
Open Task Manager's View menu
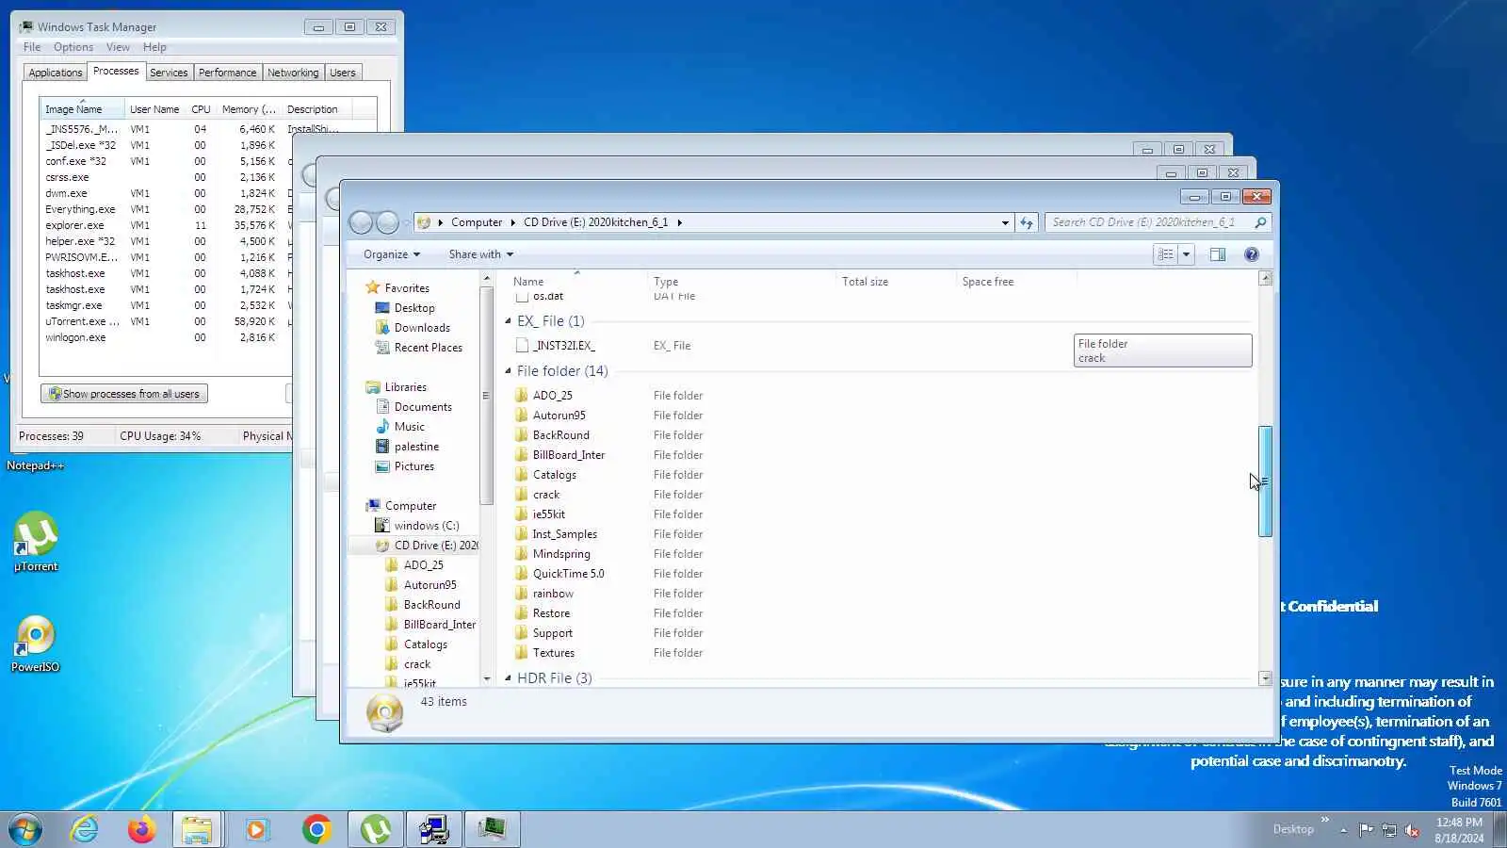tap(118, 47)
